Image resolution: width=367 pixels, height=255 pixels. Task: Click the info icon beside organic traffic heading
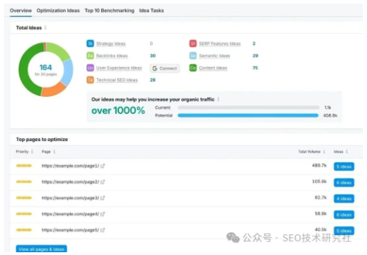218,100
